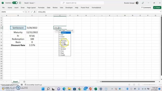The image size is (162, 91).
Task: Pick protect from the autocomplete list
Action: [65, 49]
